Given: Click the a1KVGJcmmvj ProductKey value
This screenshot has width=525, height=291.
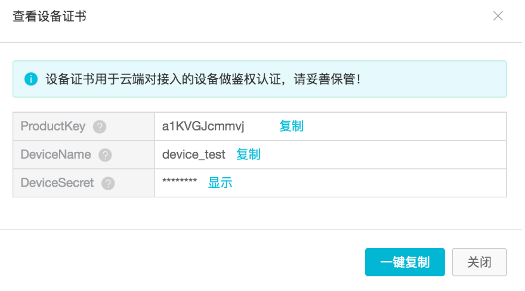Looking at the screenshot, I should click(x=203, y=126).
